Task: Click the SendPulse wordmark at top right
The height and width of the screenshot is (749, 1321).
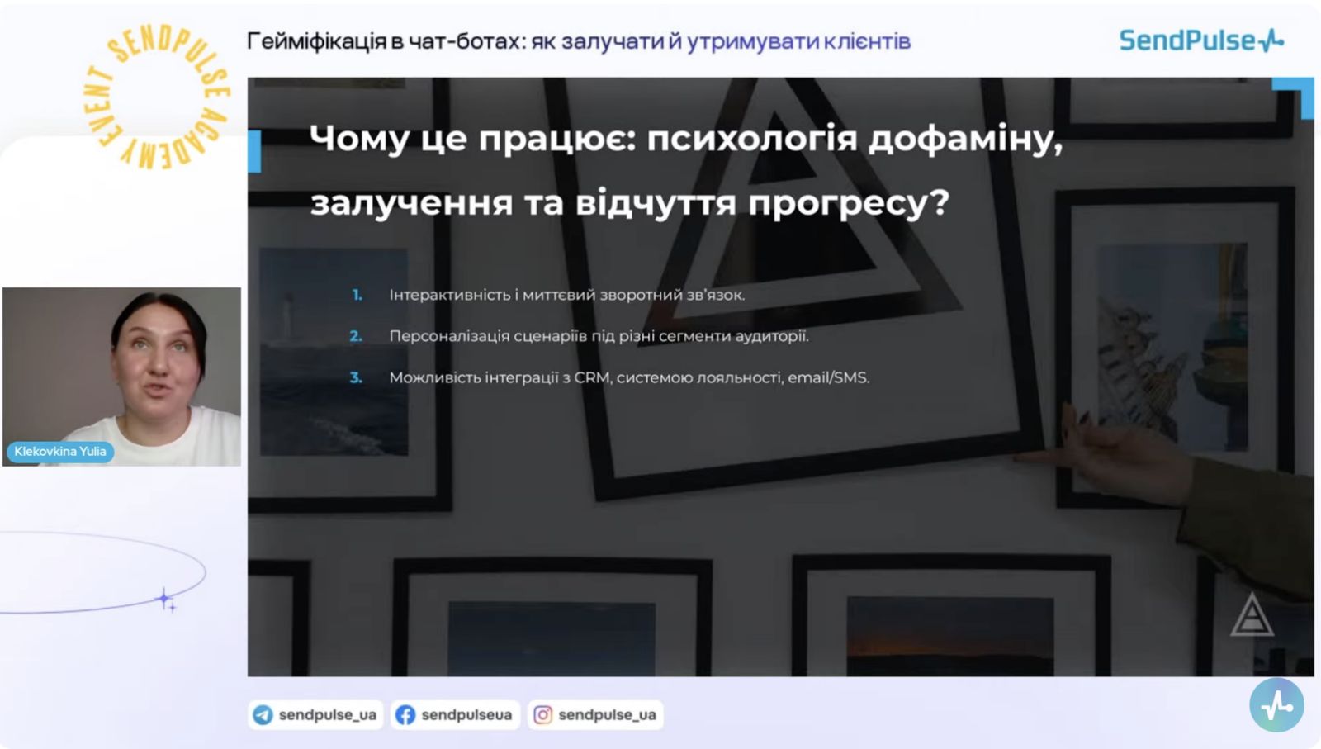Action: [x=1186, y=40]
